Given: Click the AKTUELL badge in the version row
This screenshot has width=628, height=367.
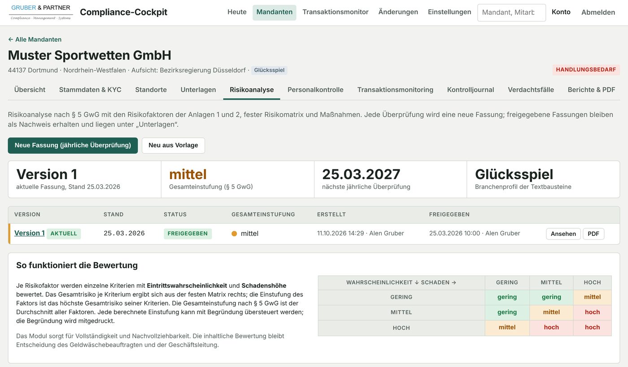Looking at the screenshot, I should pos(64,234).
